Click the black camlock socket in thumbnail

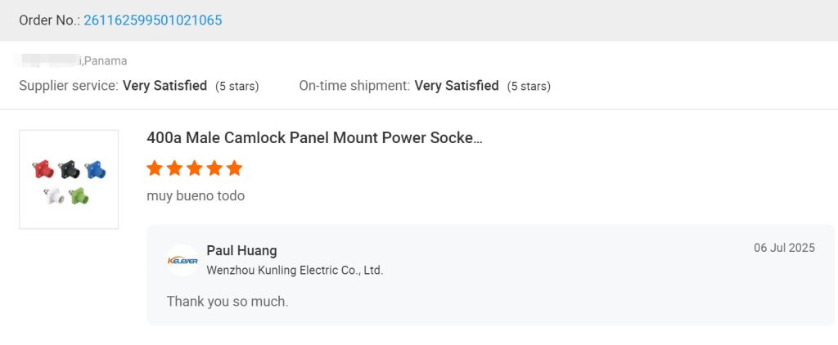tap(69, 170)
